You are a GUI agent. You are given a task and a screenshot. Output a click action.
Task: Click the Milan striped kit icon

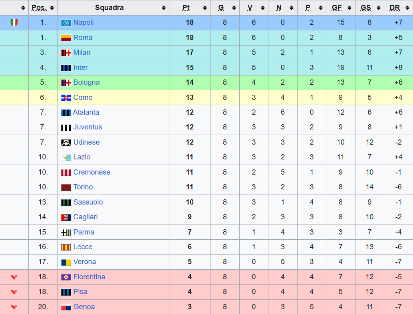[x=66, y=53]
